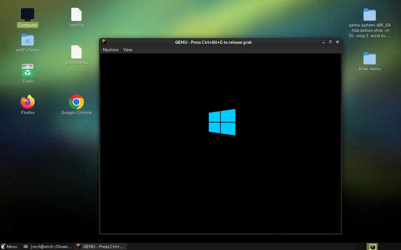Viewport: 401px width, 250px height.
Task: Select the Computer desktop icon
Action: click(28, 14)
